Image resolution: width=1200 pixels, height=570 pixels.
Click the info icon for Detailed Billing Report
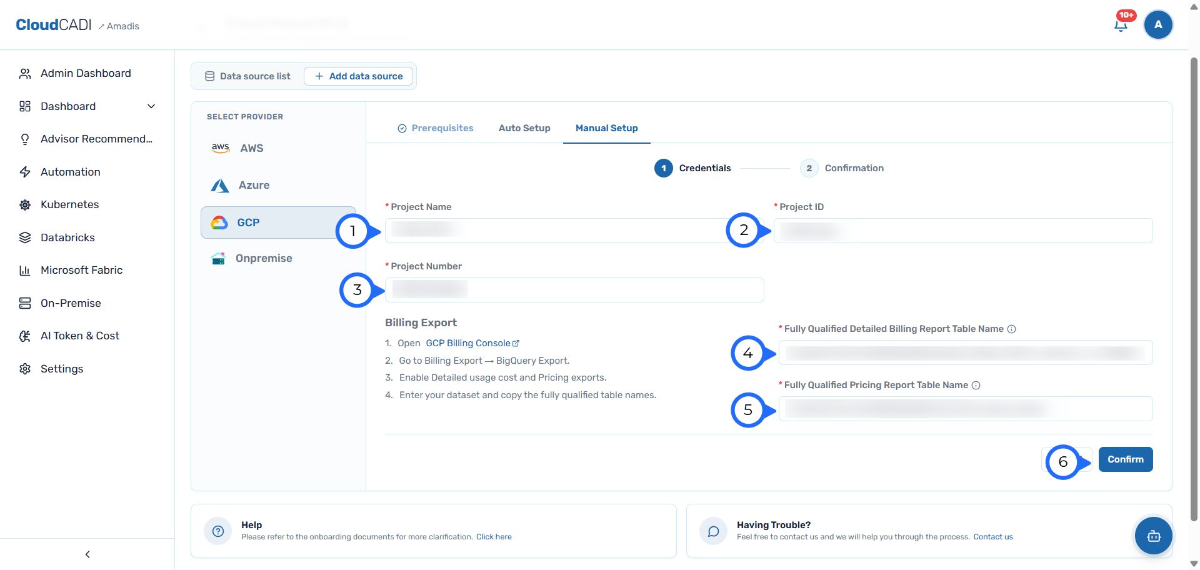(1012, 329)
